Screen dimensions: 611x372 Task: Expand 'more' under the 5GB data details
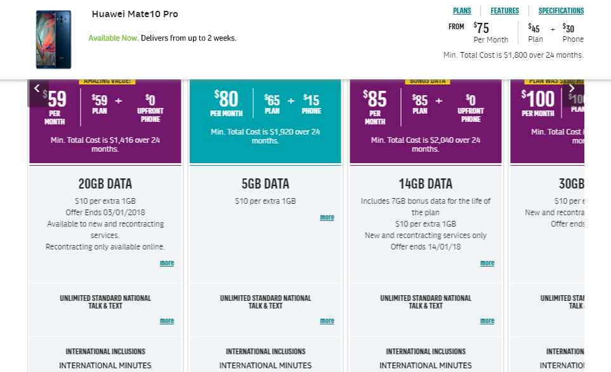point(327,217)
